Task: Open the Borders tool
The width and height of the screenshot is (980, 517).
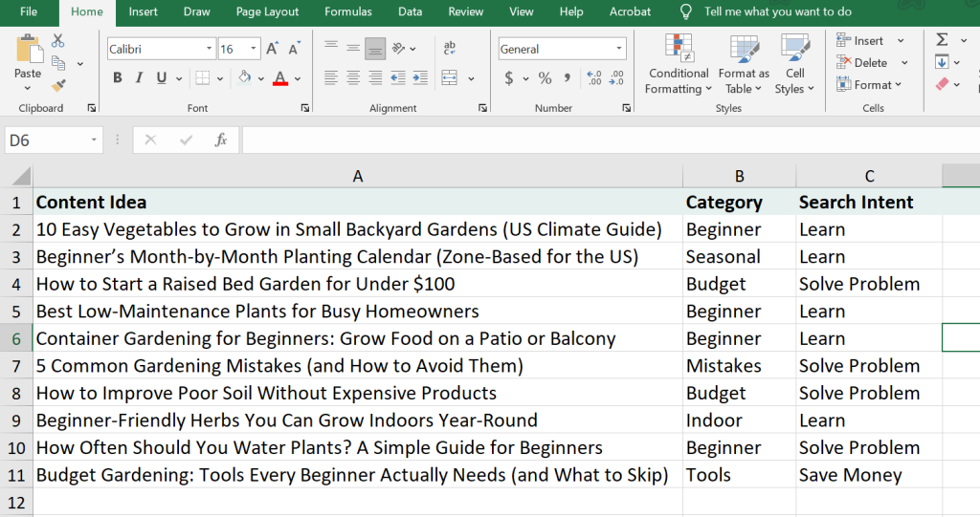Action: point(203,78)
